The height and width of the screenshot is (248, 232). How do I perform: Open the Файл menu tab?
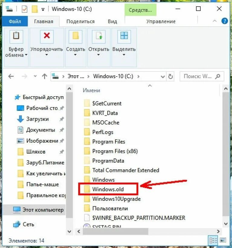(15, 21)
